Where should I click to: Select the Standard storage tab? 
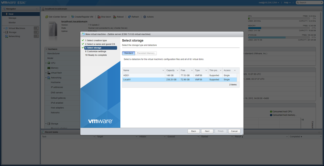point(129,53)
